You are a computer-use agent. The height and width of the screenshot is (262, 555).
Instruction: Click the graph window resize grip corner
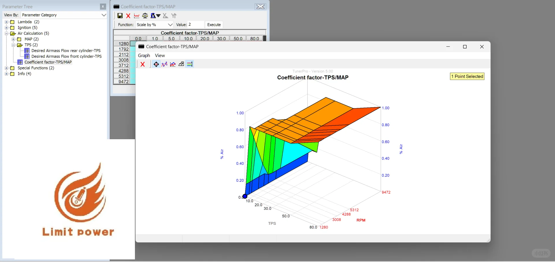(x=488, y=240)
